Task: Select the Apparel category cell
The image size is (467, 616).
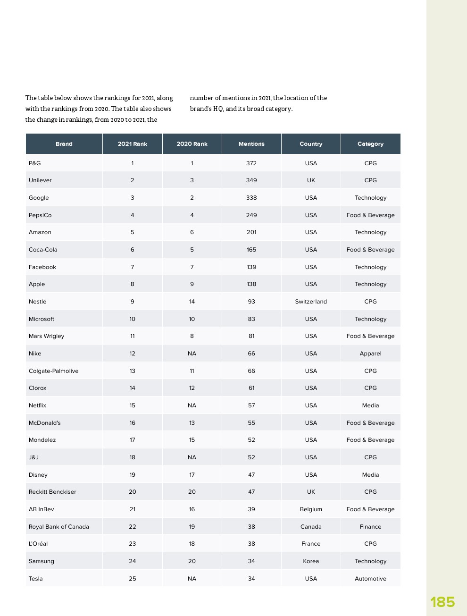Action: [x=370, y=354]
